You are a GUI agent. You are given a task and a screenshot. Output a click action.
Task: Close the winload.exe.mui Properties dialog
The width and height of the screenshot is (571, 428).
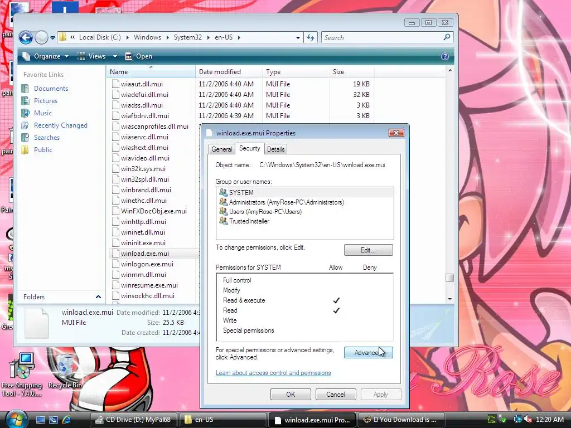pyautogui.click(x=396, y=133)
